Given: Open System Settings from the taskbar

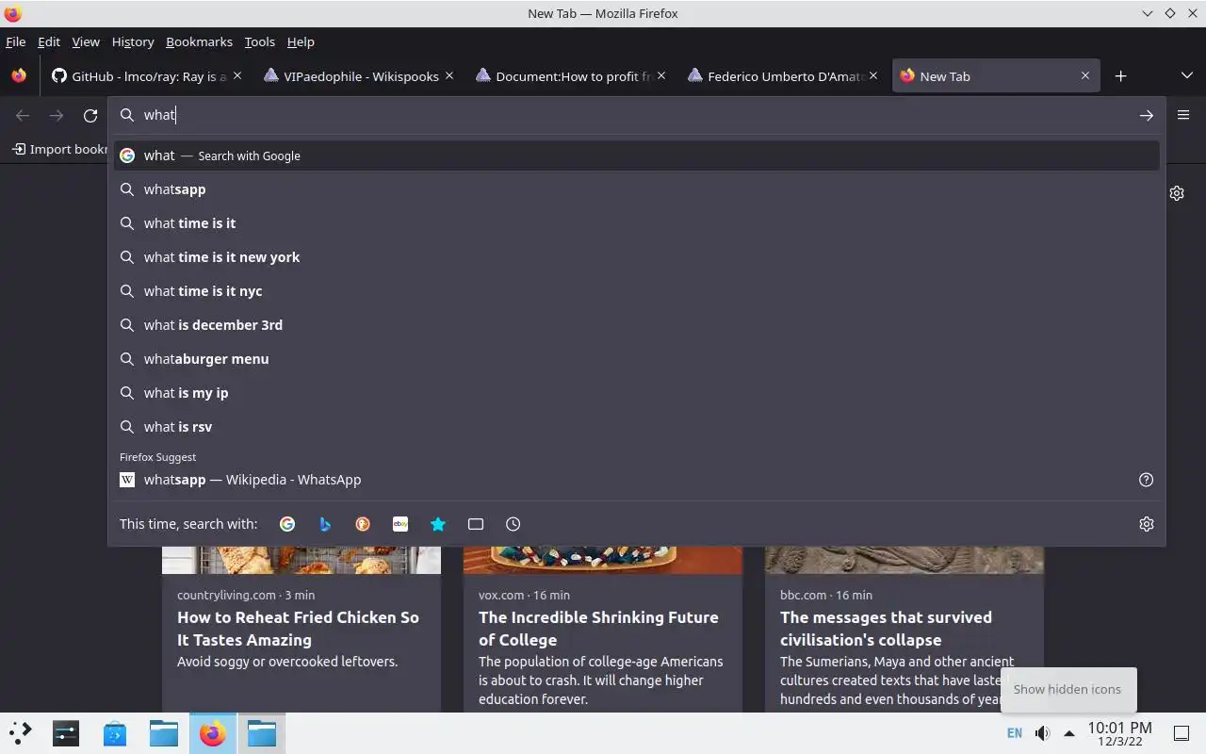Looking at the screenshot, I should pos(66,732).
